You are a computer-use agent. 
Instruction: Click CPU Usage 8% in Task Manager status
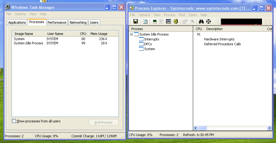pos(47,136)
